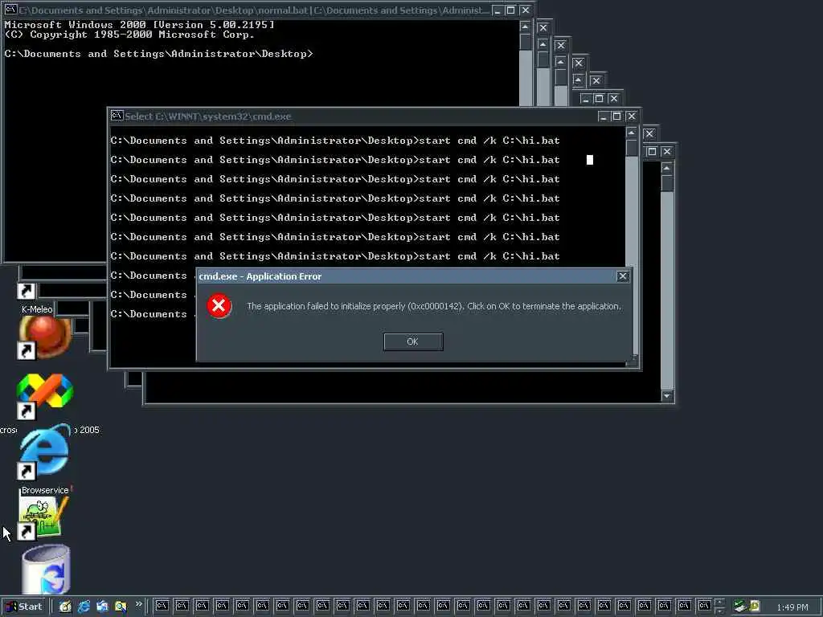Launch Outlook Express from Quick Launch
This screenshot has height=617, width=823.
click(102, 607)
